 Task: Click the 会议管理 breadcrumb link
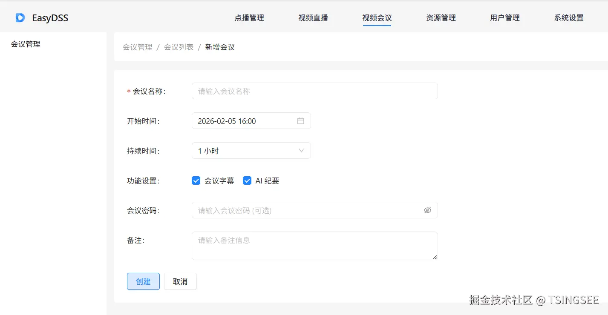(137, 47)
